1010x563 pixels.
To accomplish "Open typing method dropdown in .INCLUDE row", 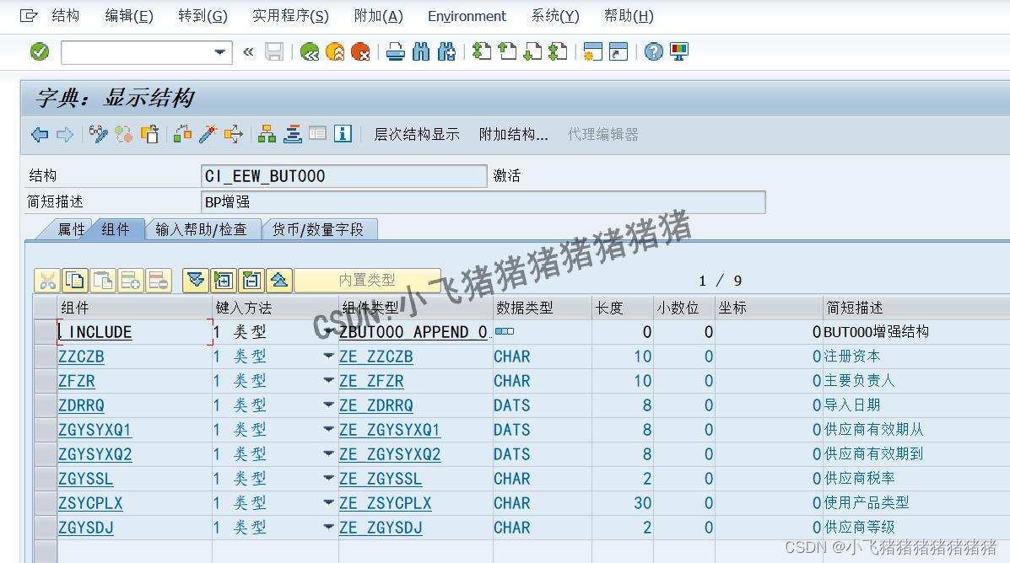I will click(328, 331).
